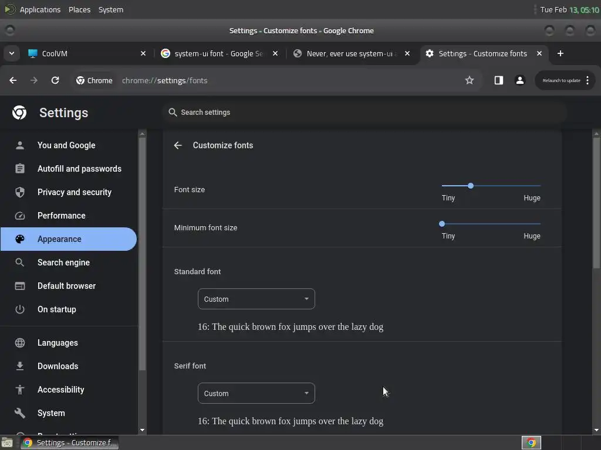601x450 pixels.
Task: Expand the Serif font dropdown
Action: 256,393
